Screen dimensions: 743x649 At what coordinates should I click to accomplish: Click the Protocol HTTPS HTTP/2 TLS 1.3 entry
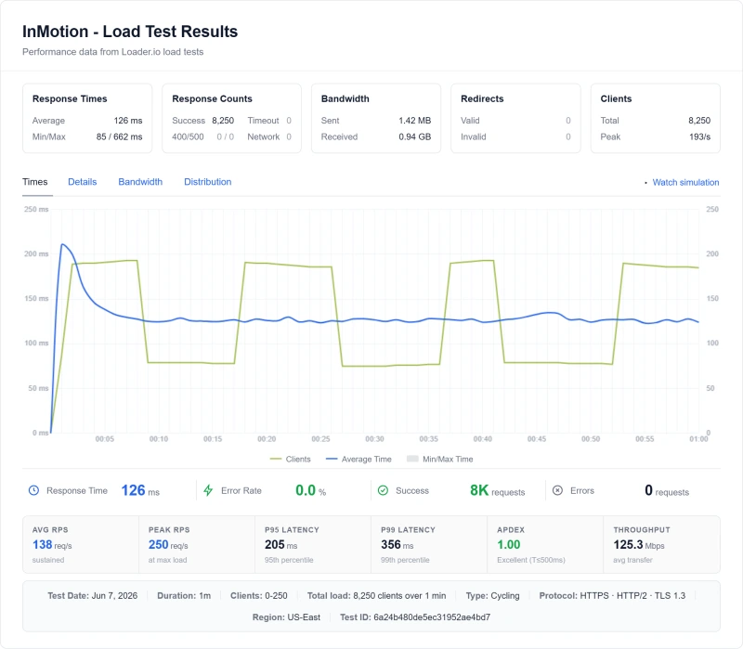pos(612,596)
